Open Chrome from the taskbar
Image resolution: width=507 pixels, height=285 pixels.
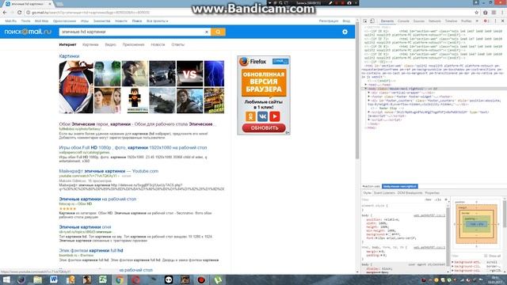[x=120, y=279]
